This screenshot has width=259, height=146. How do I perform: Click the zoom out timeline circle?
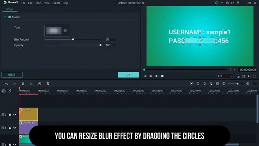click(x=224, y=84)
